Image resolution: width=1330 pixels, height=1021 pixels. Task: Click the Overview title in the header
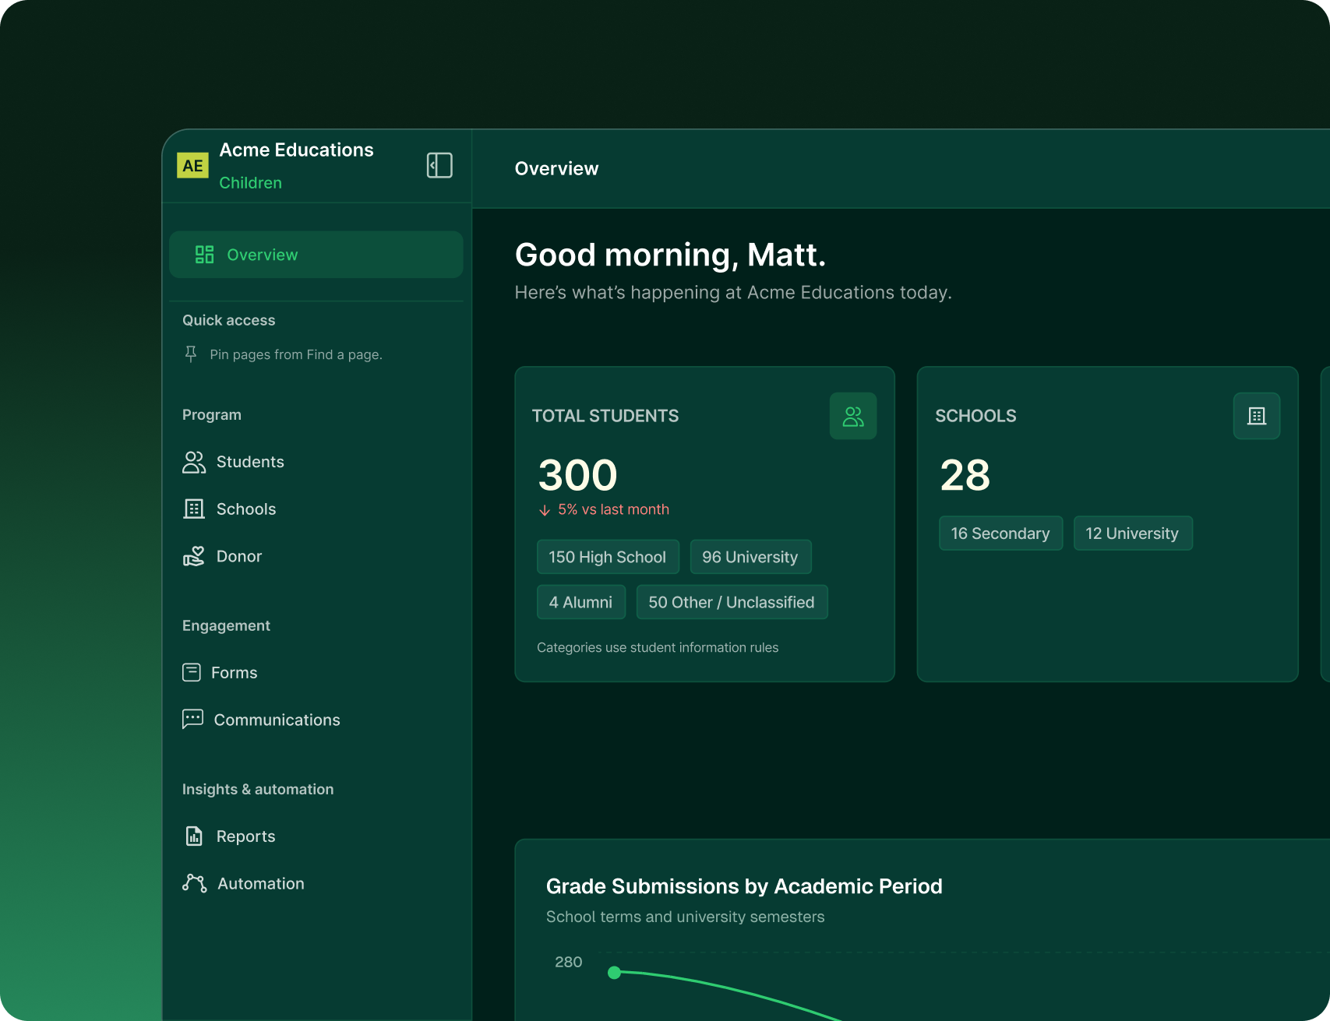(x=556, y=168)
